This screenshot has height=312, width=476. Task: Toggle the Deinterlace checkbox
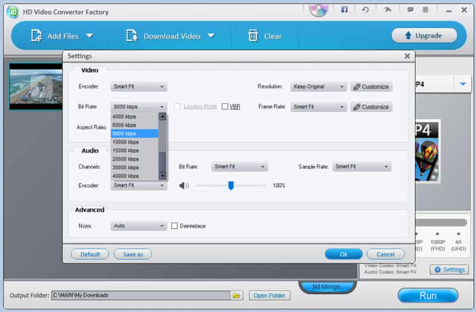[x=175, y=226]
